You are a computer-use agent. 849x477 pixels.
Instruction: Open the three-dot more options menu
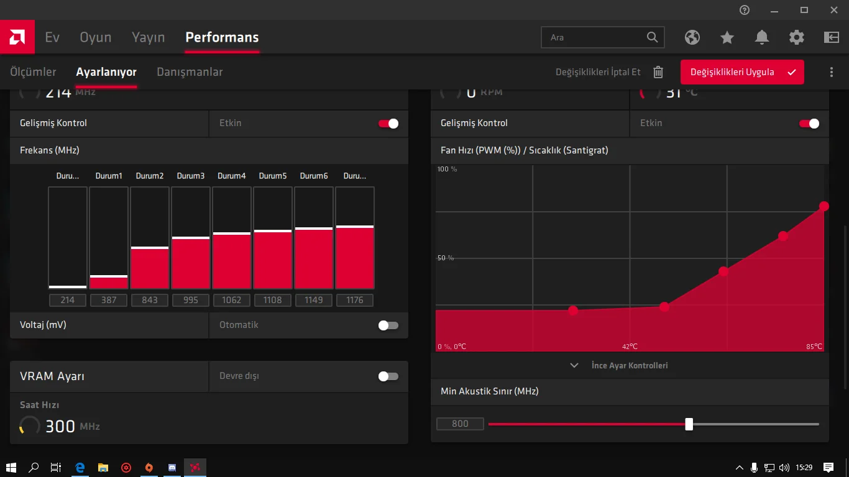click(x=832, y=72)
